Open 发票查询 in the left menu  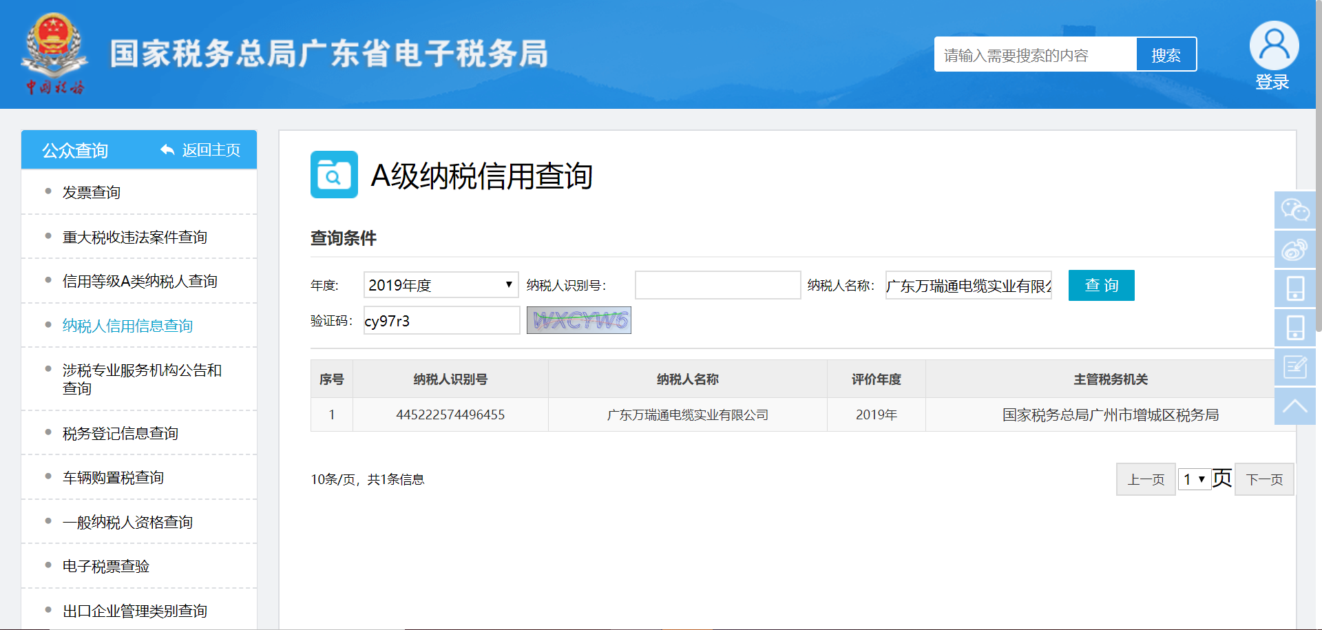pos(92,193)
